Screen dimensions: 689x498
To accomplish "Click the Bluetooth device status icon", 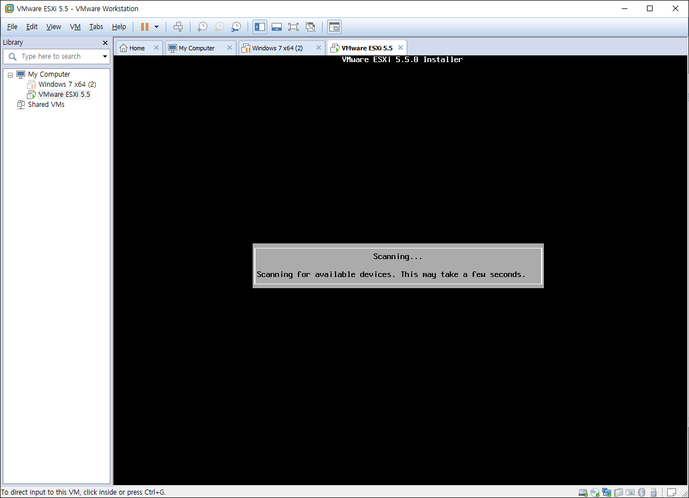I will coord(642,492).
